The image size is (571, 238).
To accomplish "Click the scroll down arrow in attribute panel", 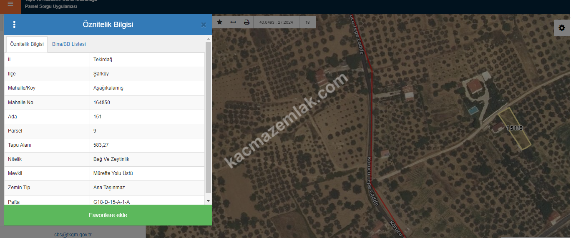I will coord(209,201).
